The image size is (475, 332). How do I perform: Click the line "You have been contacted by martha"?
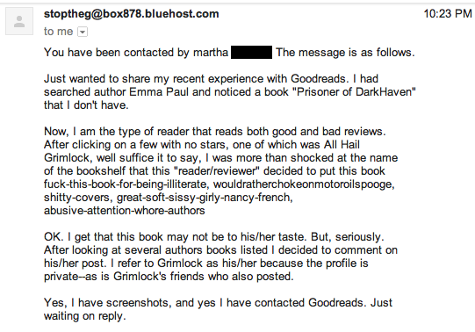pos(136,53)
